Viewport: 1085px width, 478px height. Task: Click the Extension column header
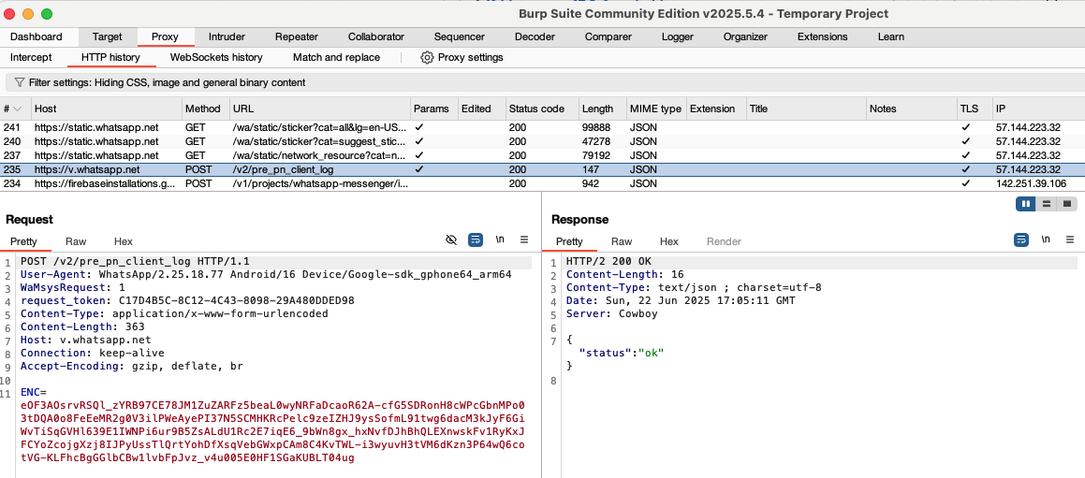coord(715,109)
